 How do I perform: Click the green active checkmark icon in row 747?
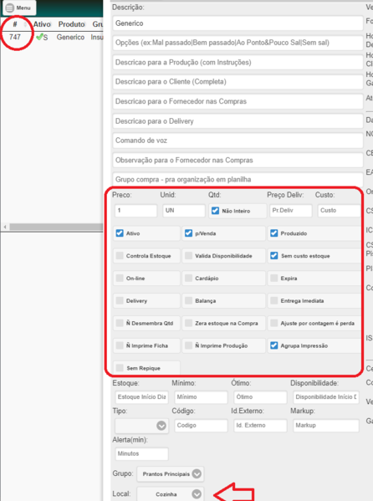39,37
